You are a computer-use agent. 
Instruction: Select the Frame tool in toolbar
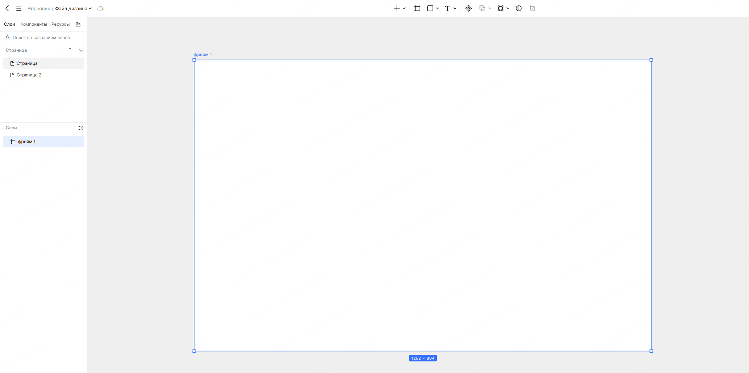click(417, 8)
